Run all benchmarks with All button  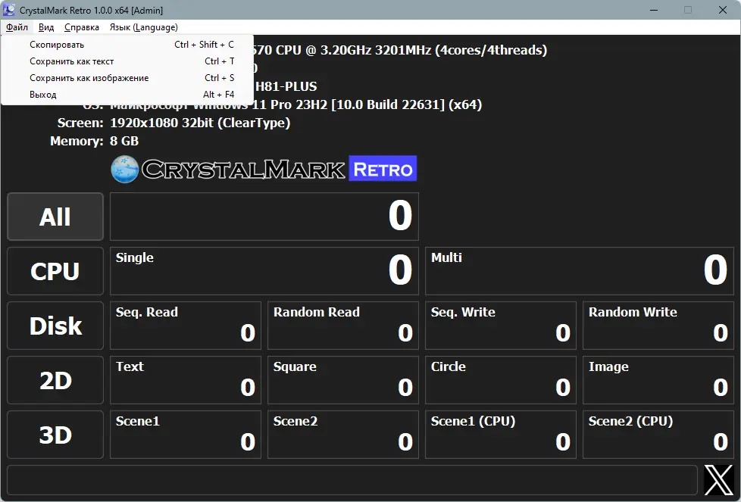(55, 217)
